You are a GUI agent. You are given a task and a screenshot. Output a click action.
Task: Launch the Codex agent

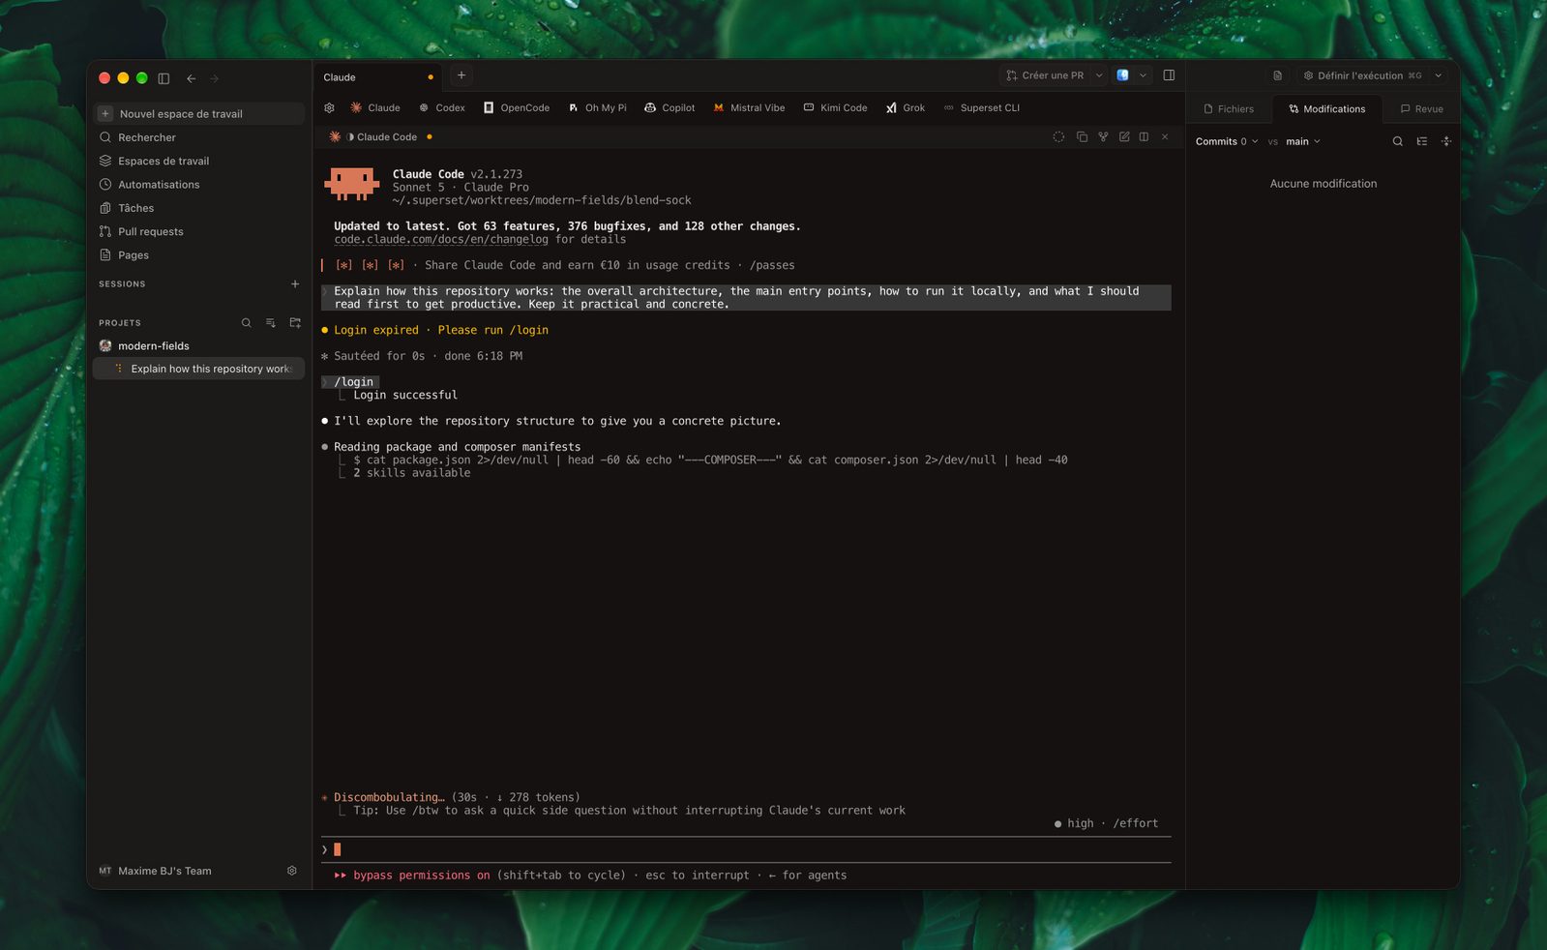click(x=442, y=108)
